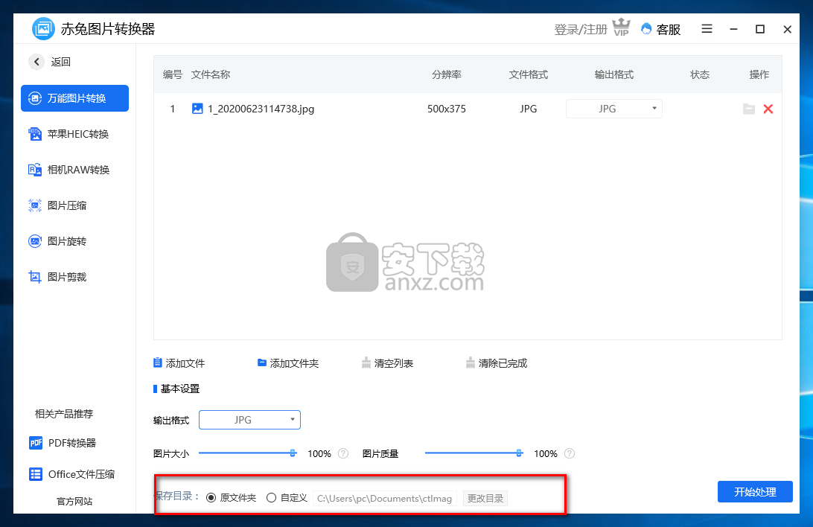
Task: Close the 赤兔图片转换器 window
Action: 787,29
